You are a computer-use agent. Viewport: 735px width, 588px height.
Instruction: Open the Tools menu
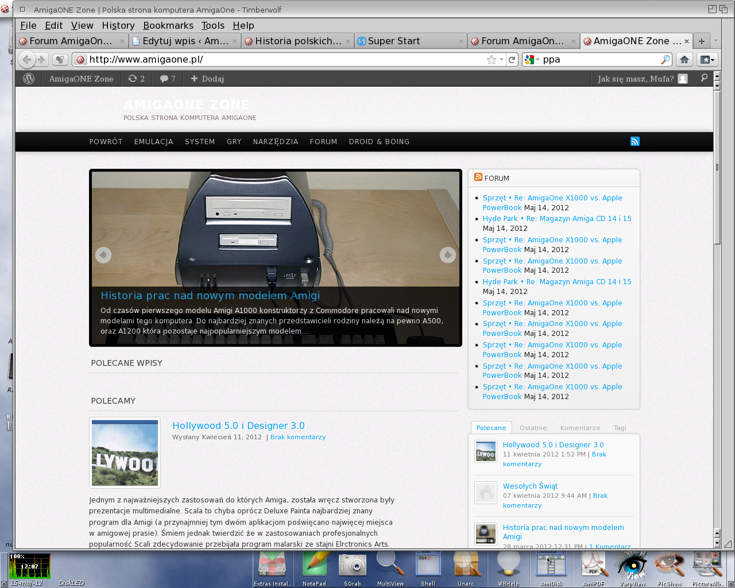point(212,25)
